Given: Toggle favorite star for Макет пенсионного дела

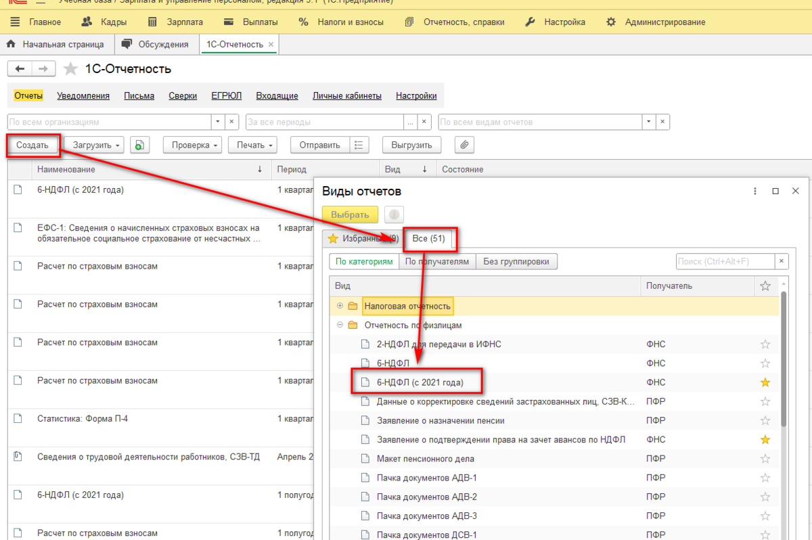Looking at the screenshot, I should [x=765, y=459].
